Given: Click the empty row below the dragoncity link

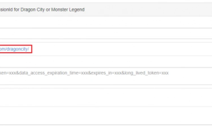Looking at the screenshot, I should click(x=106, y=62).
